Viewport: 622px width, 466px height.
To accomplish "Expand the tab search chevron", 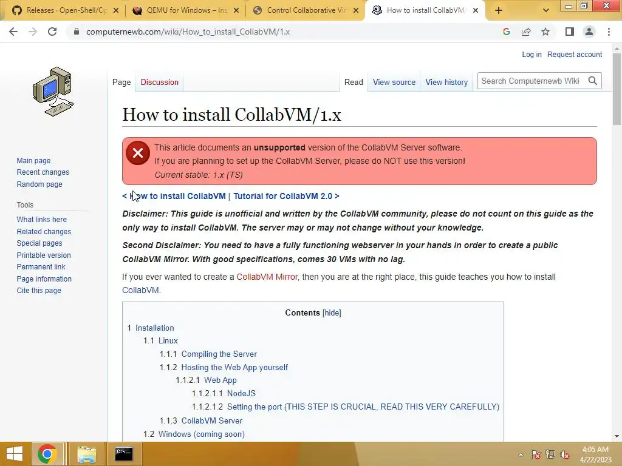I will (x=546, y=11).
